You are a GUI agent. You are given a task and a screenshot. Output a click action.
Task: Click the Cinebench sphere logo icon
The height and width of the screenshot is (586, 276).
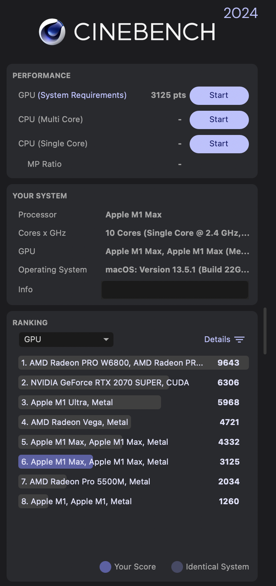click(x=52, y=32)
